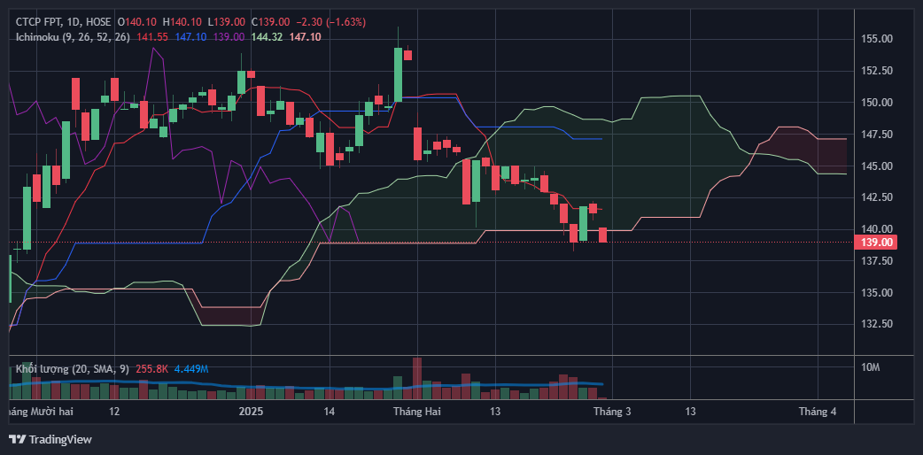
Task: Click the Tháng Hai time axis label
Action: 416,412
